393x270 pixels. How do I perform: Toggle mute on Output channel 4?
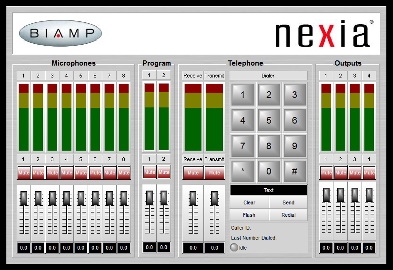coord(369,173)
